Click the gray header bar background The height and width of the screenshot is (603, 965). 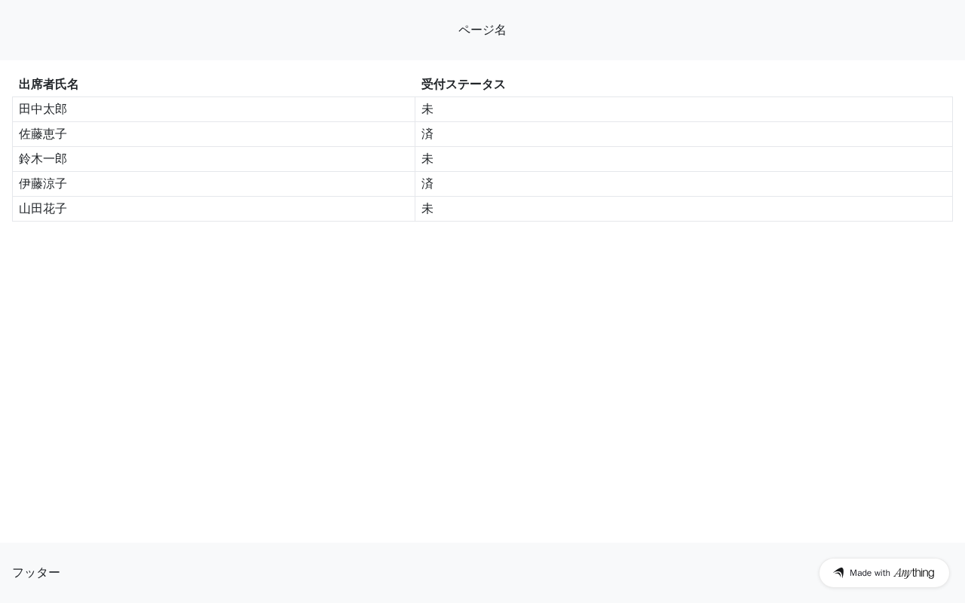(226, 30)
